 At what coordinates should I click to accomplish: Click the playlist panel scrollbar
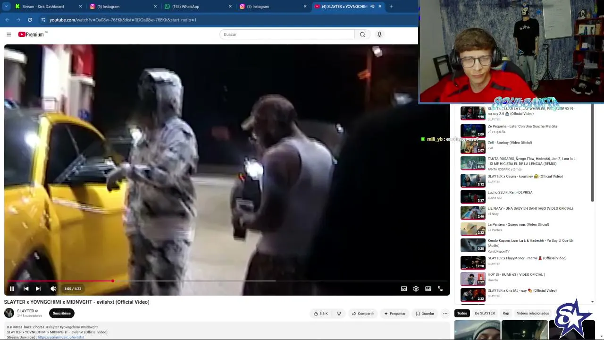pos(592,153)
